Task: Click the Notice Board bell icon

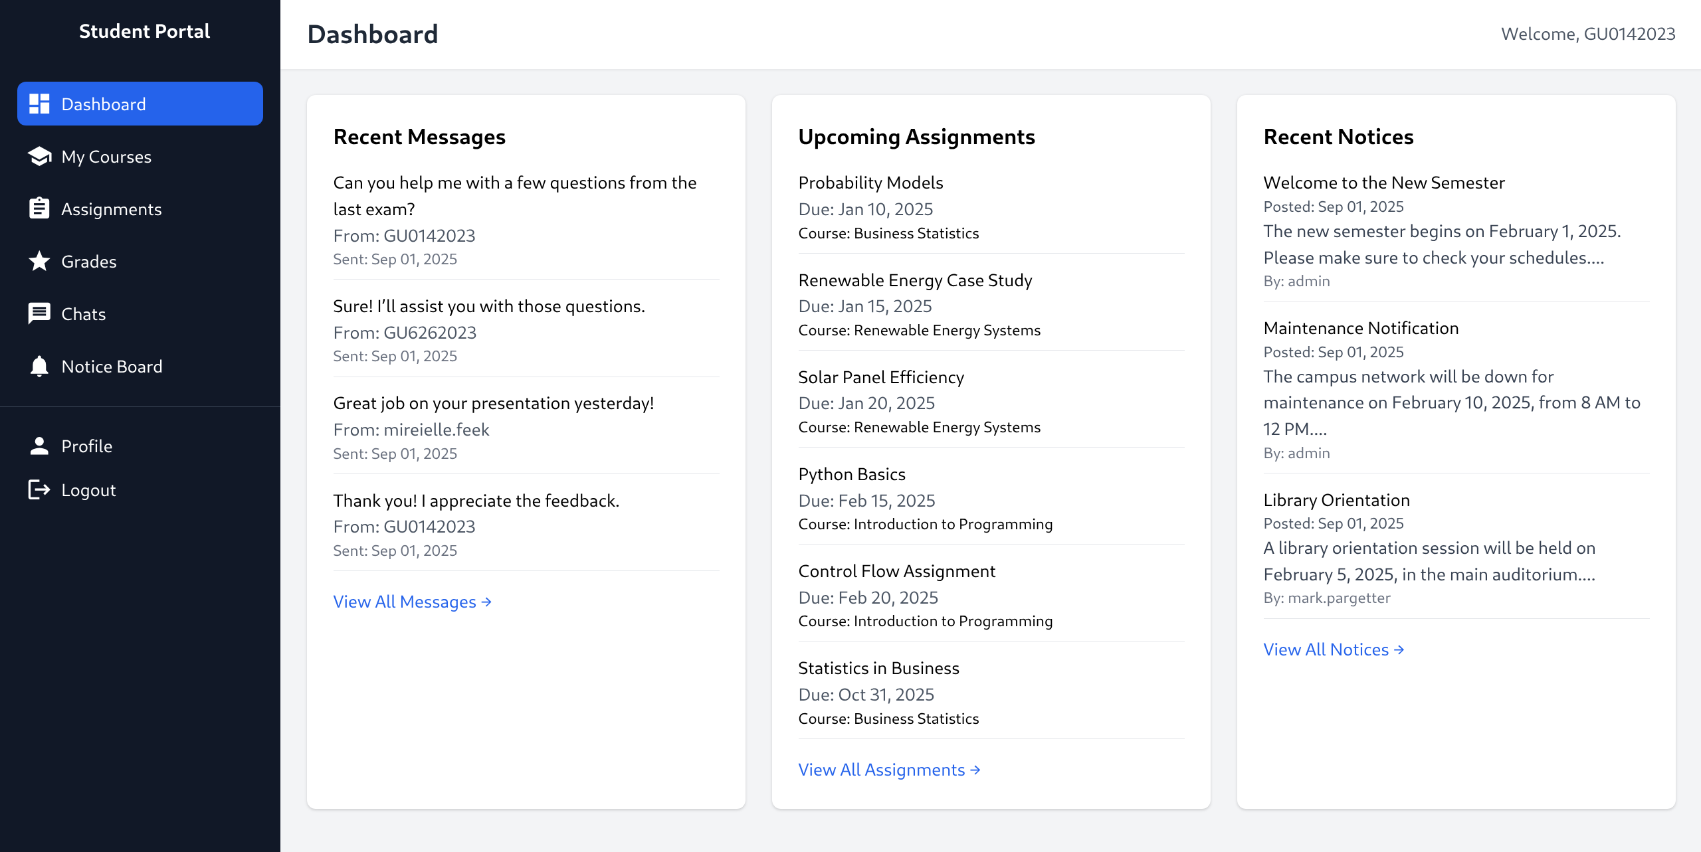Action: [39, 366]
